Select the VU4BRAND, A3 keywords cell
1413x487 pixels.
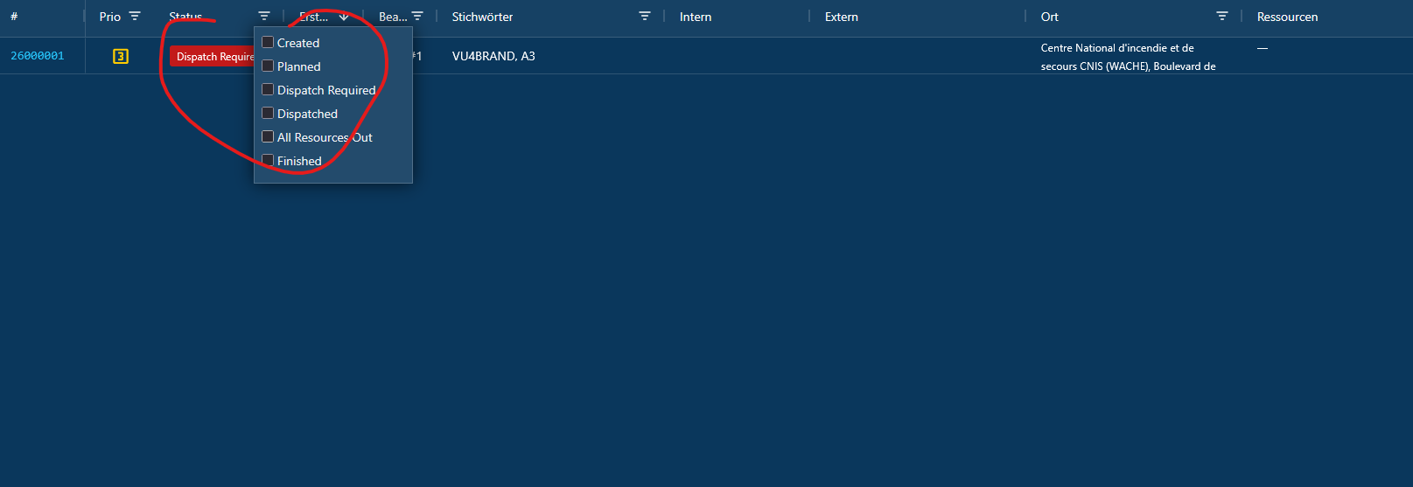pos(493,56)
